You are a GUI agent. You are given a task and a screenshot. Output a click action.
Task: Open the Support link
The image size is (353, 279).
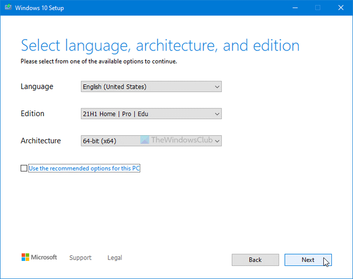[80, 258]
